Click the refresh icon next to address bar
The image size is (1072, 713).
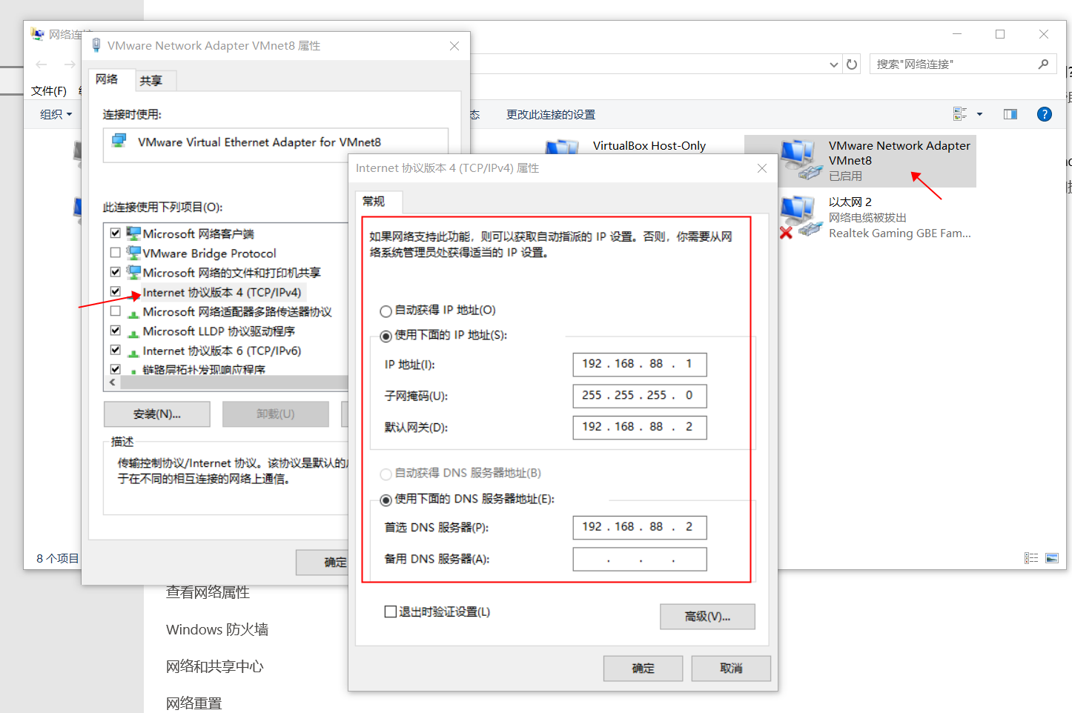[852, 64]
